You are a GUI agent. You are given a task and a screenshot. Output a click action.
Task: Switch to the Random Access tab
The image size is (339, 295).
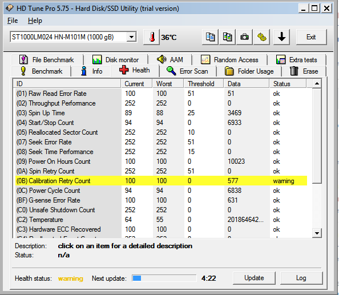click(229, 59)
